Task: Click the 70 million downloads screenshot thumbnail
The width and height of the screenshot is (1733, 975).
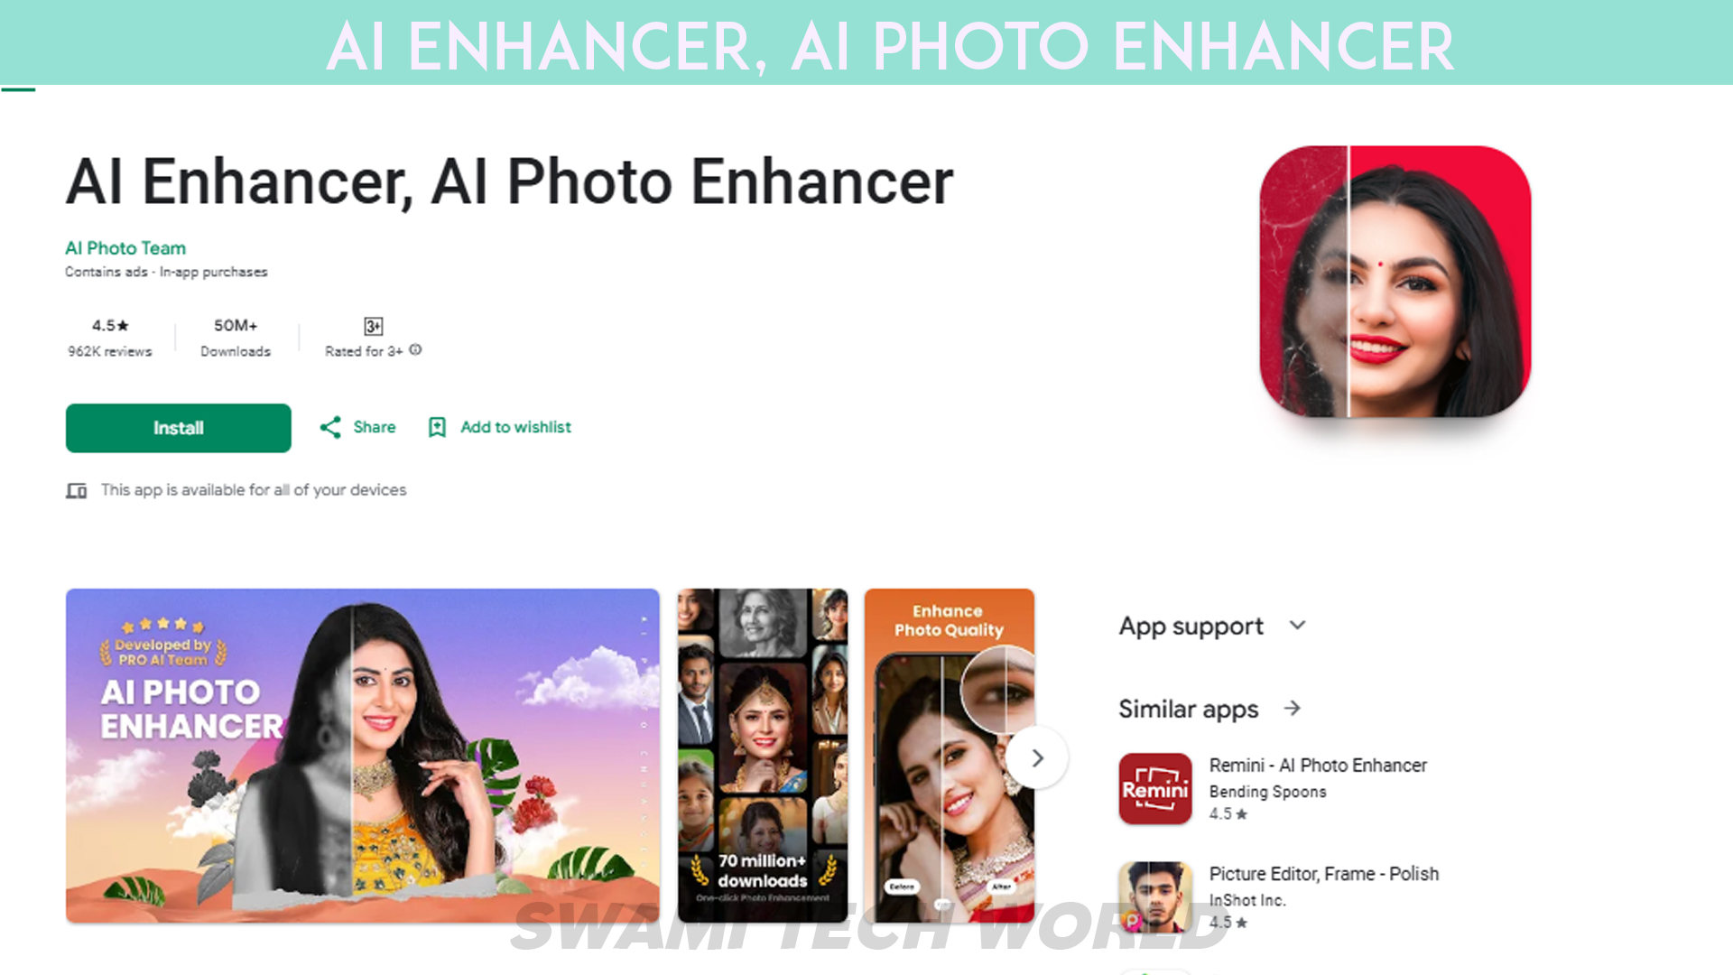Action: point(762,756)
